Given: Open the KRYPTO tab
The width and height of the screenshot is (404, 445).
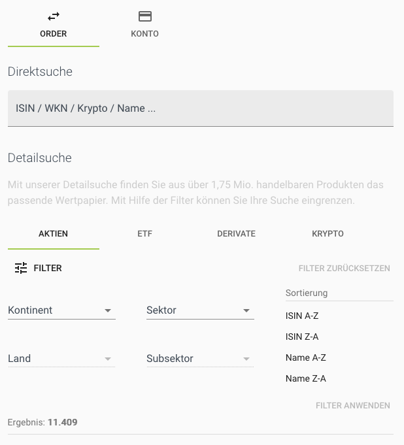Looking at the screenshot, I should tap(328, 233).
